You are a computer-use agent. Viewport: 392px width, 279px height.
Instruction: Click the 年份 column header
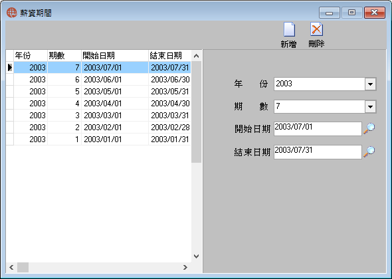click(x=31, y=56)
